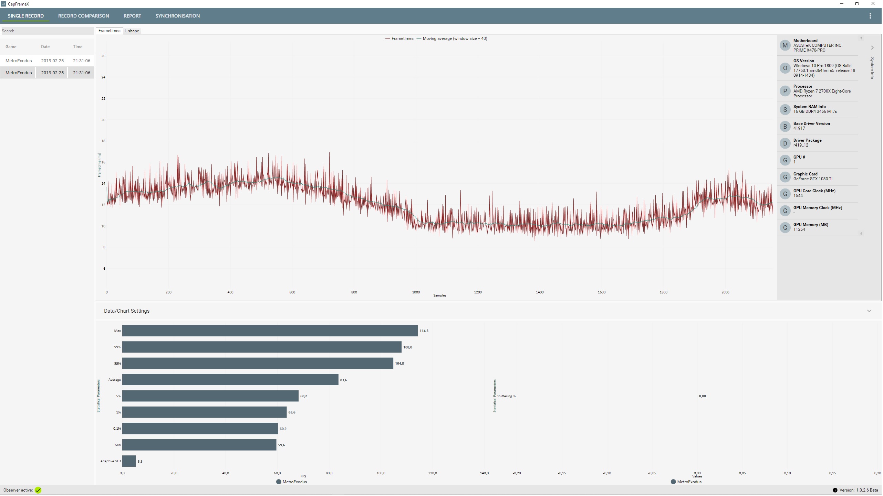Toggle MetroExodus series in FPS chart legend
Screen dimensions: 883x496
292,483
